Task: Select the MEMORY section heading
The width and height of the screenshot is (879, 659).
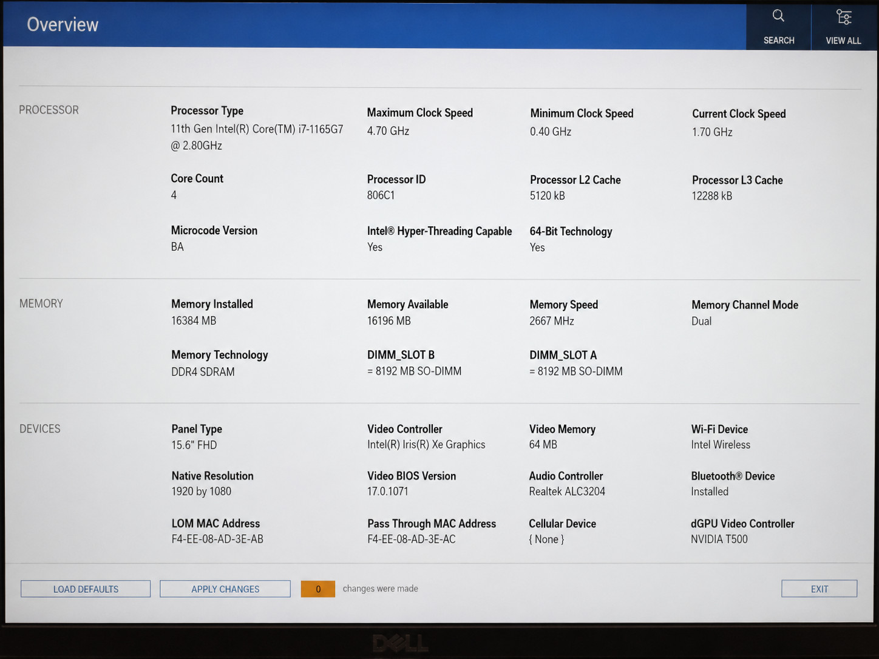Action: [x=41, y=303]
